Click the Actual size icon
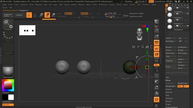Image resolution: width=193 pixels, height=108 pixels. pos(157,30)
